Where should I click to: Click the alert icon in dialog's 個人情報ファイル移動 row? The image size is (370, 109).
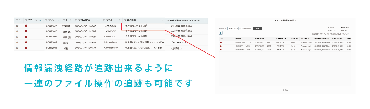tap(221, 46)
